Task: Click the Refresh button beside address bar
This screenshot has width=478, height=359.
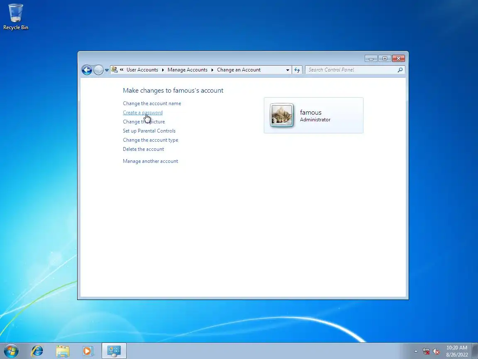Action: [297, 70]
